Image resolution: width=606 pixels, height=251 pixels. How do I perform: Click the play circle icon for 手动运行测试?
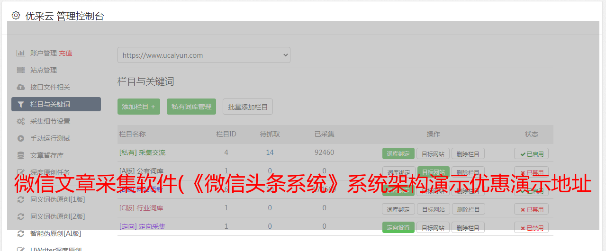coord(21,138)
